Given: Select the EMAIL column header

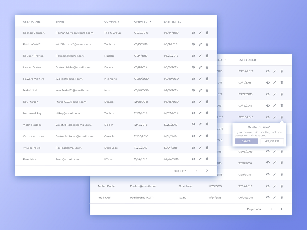Looking at the screenshot, I should pos(60,21).
